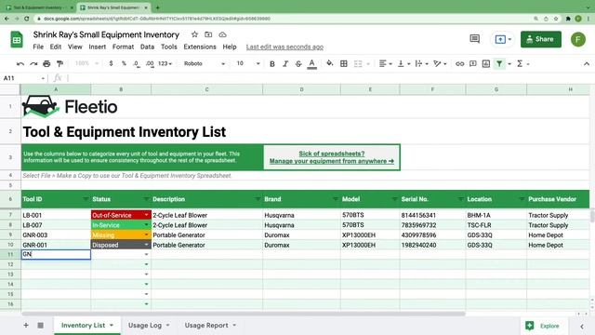Screen dimensions: 595x335
Task: Open the Brand column filter
Action: [336, 199]
